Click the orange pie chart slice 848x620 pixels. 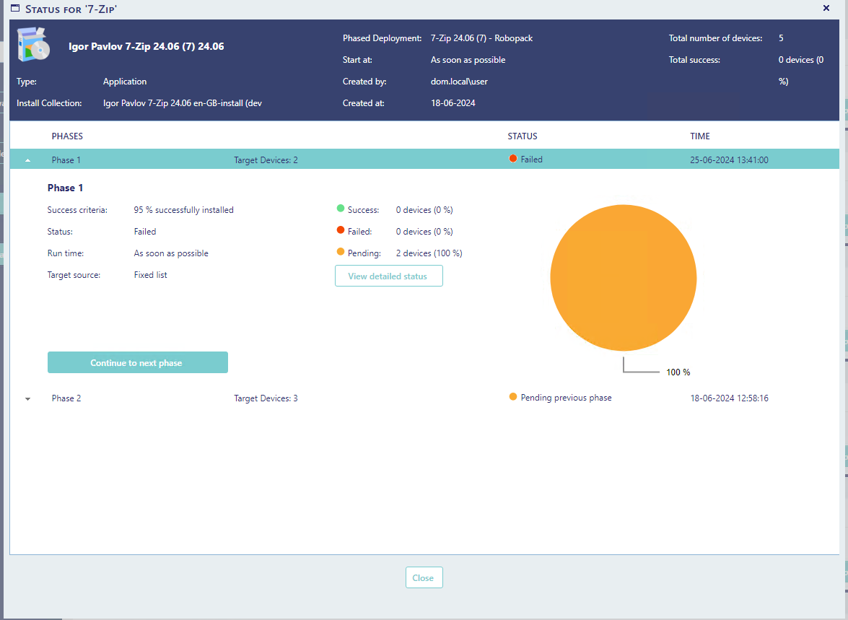(623, 278)
